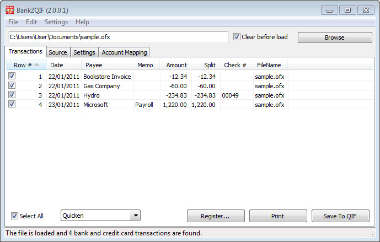Switch to the Source tab
This screenshot has width=380, height=242.
58,52
